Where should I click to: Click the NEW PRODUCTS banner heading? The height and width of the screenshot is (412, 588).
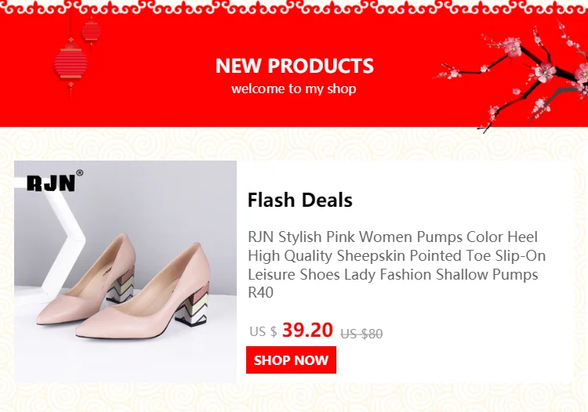pos(294,66)
